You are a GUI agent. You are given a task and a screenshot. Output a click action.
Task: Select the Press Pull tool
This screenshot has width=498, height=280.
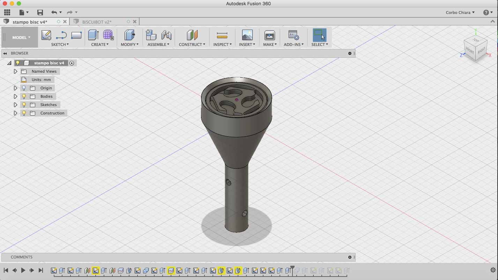tap(129, 35)
